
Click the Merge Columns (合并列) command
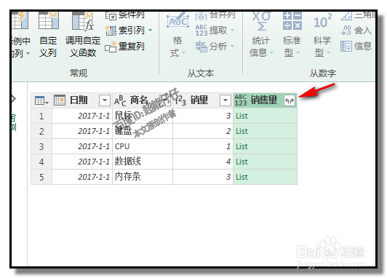click(x=215, y=15)
